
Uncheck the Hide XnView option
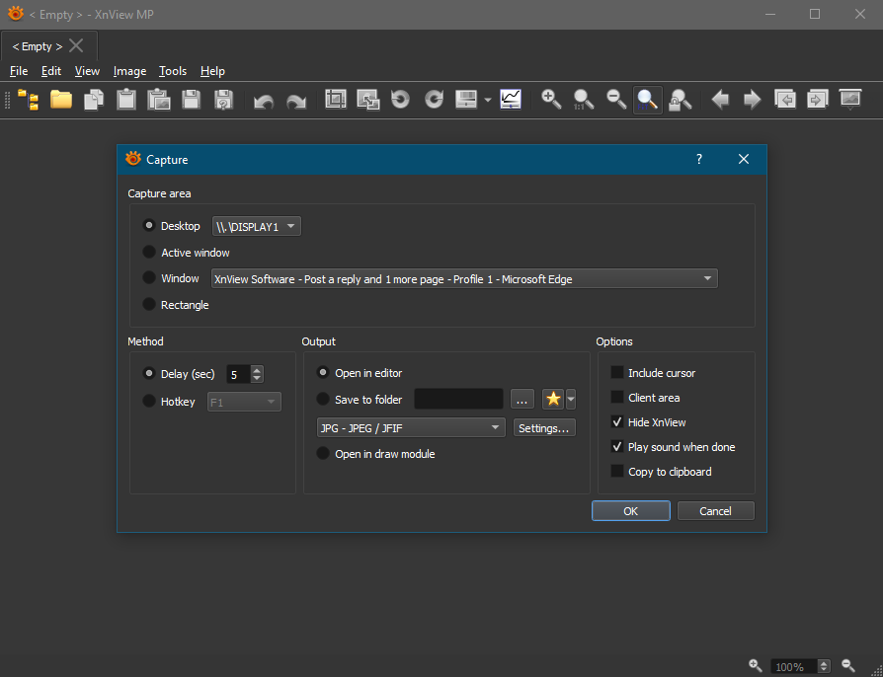(617, 422)
